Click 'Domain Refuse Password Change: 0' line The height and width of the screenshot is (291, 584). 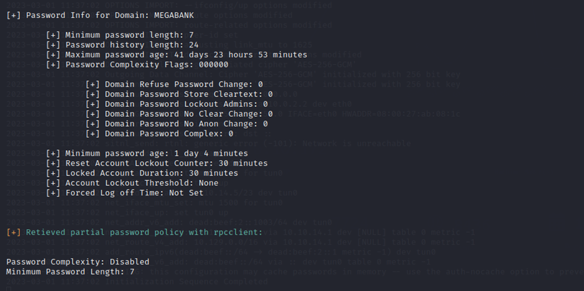click(x=174, y=85)
